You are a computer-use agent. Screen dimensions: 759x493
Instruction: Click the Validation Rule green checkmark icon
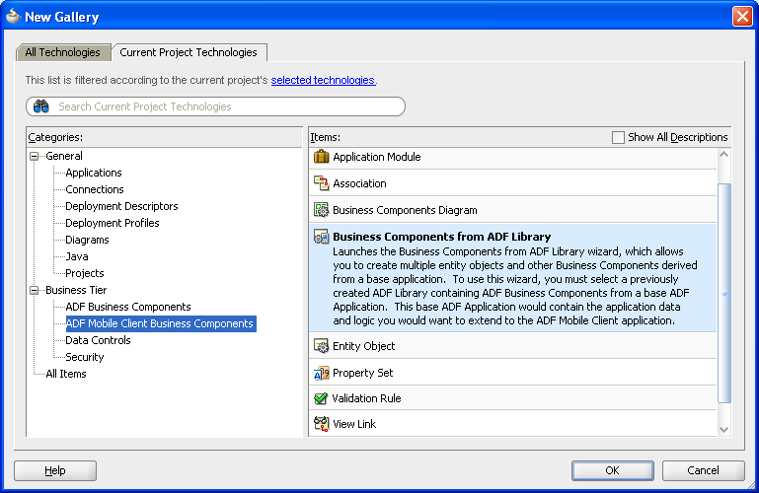321,398
